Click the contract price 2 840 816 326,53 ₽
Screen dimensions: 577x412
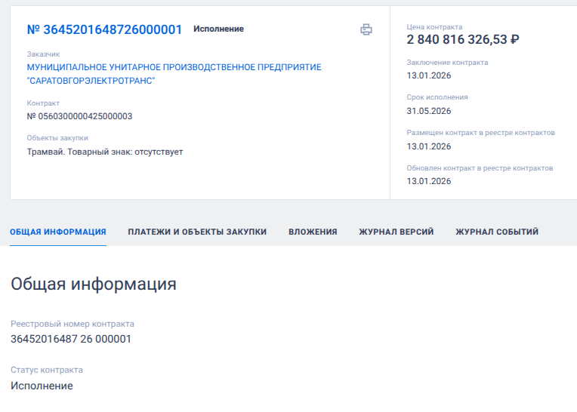click(x=463, y=40)
